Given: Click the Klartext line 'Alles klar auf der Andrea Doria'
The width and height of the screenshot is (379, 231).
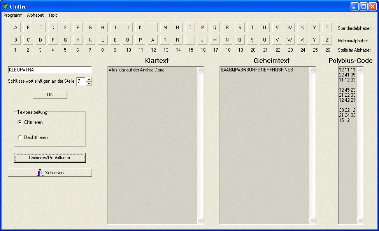Looking at the screenshot, I should pyautogui.click(x=136, y=70).
